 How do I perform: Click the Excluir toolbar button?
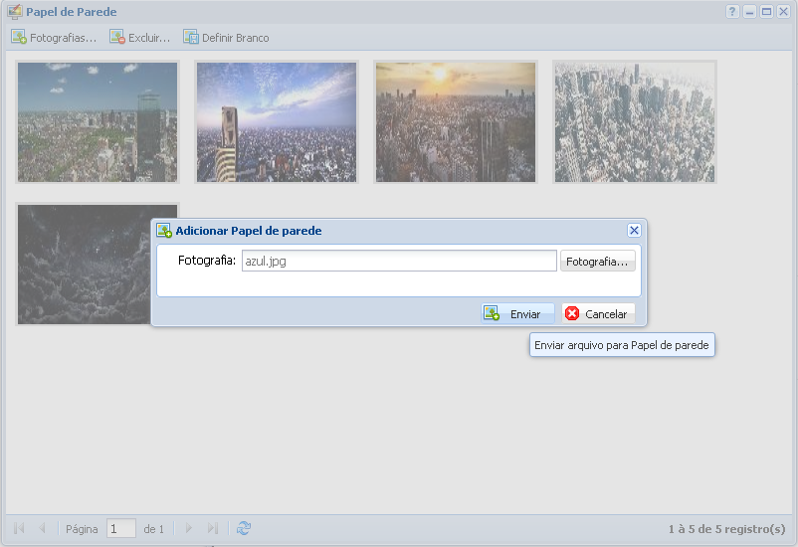[x=140, y=38]
